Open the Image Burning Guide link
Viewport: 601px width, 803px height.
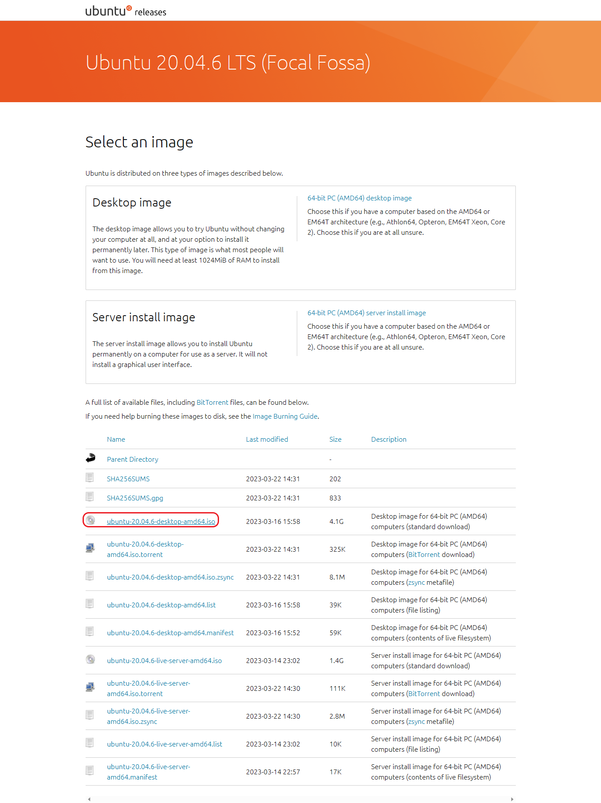[x=285, y=416]
